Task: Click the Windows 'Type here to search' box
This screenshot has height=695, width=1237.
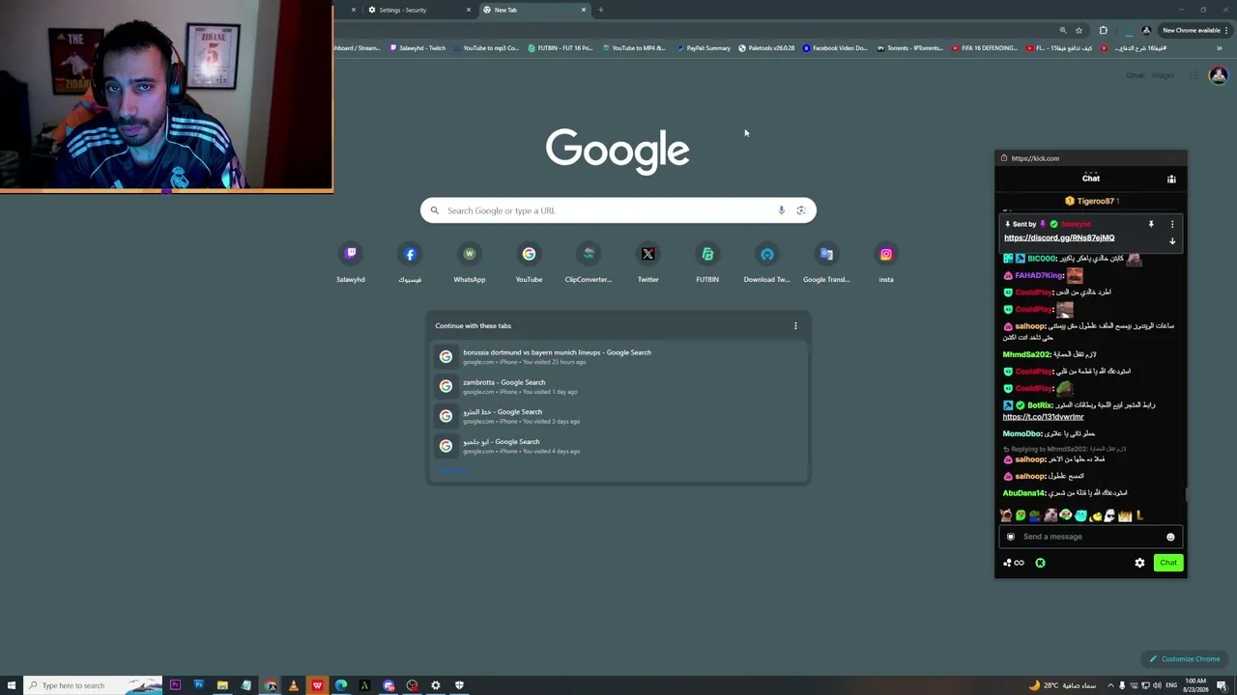Action: pos(93,685)
